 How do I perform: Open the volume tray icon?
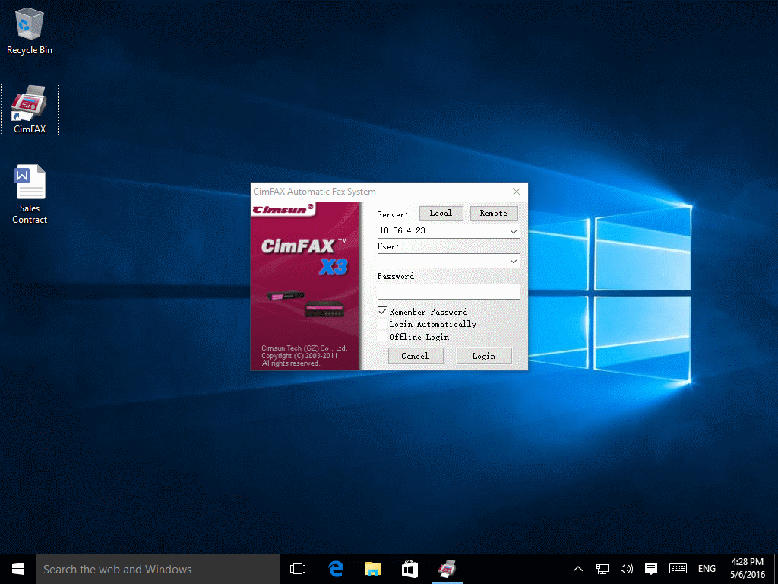(x=627, y=569)
